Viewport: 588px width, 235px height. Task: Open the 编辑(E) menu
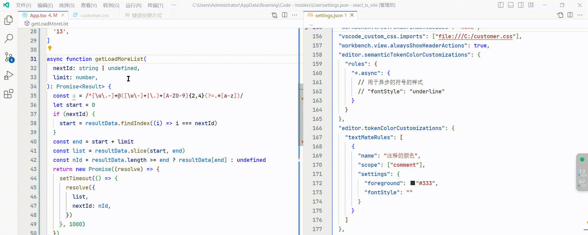coord(45,5)
